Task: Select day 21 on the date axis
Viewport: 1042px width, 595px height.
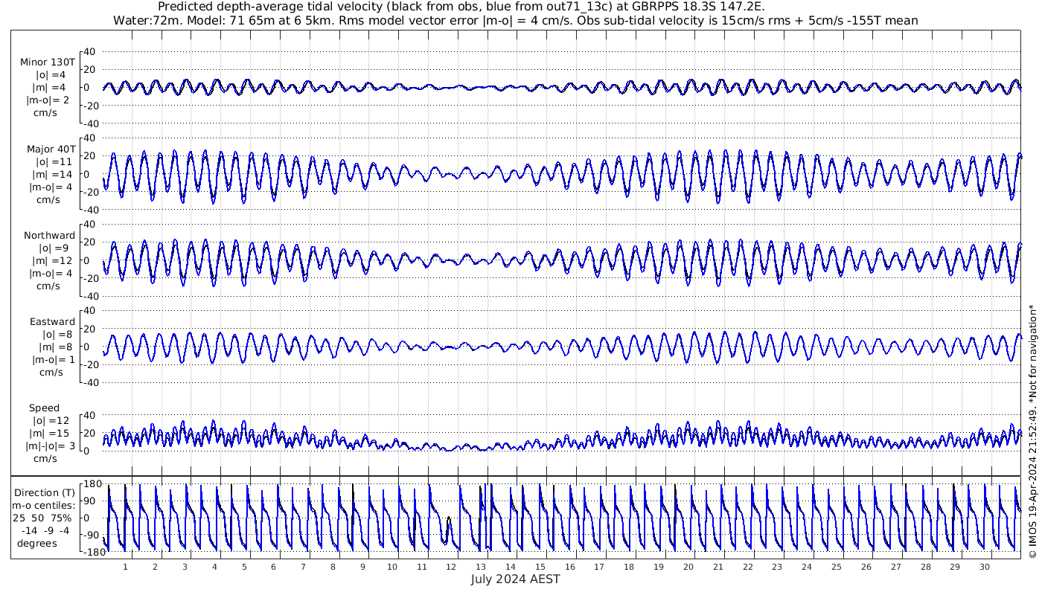Action: (717, 567)
